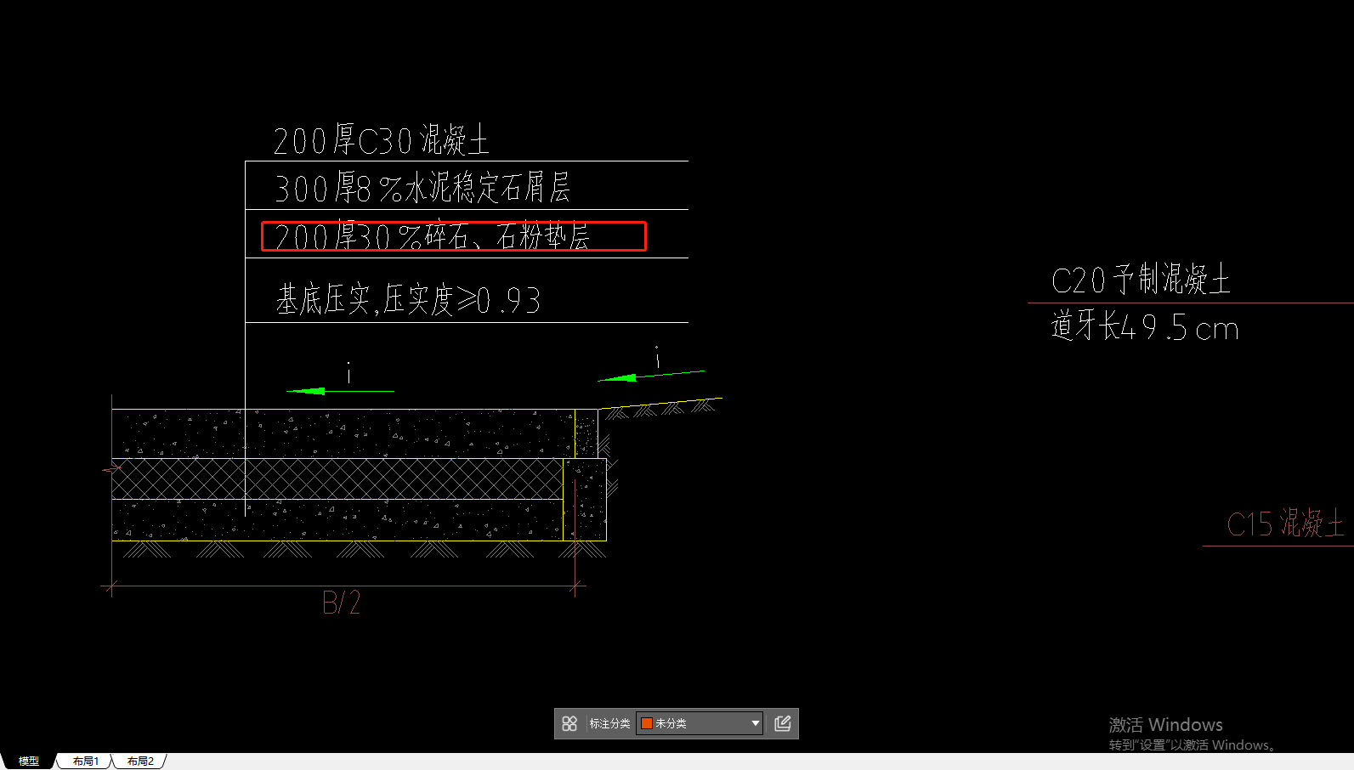Image resolution: width=1354 pixels, height=770 pixels.
Task: Select the text 基底压实,压实度≥0.93
Action: click(408, 299)
